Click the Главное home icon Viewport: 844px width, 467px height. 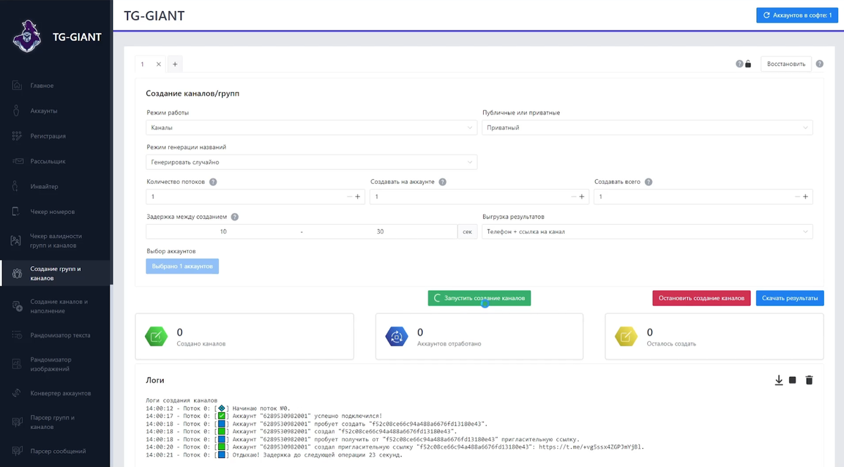coord(16,86)
